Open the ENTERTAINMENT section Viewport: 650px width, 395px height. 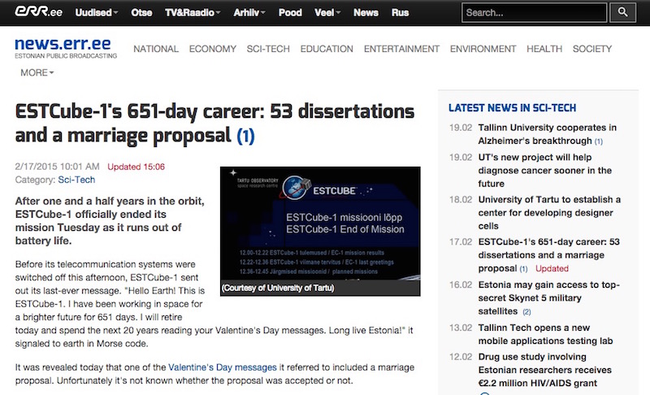coord(401,49)
